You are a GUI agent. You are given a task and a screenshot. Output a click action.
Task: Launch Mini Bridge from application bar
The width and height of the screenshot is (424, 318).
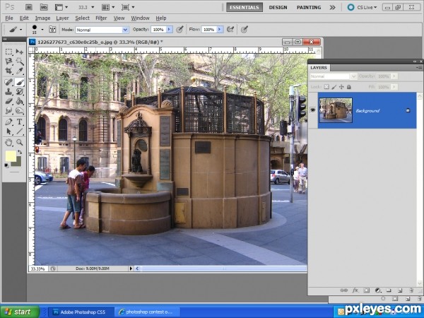pyautogui.click(x=44, y=7)
